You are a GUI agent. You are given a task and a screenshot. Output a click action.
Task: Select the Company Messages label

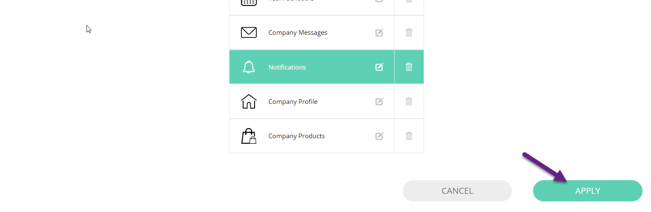[x=298, y=33]
